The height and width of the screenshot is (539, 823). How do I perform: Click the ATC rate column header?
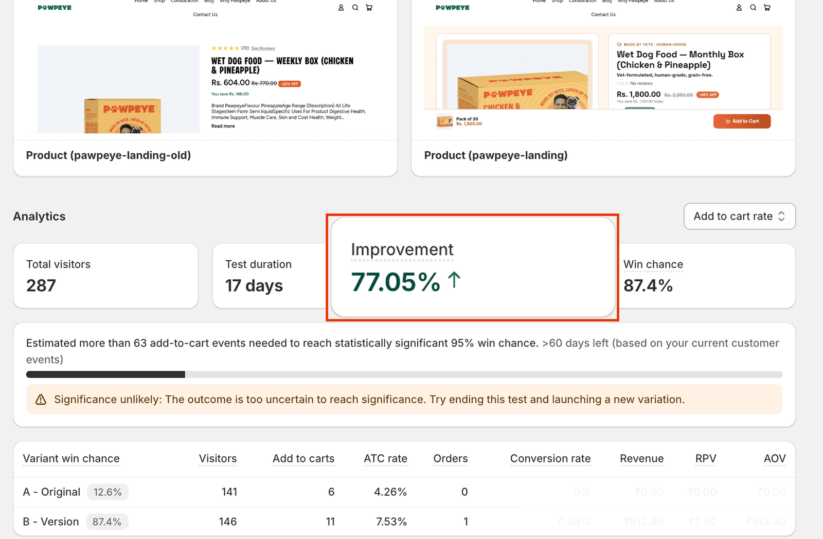(x=386, y=458)
